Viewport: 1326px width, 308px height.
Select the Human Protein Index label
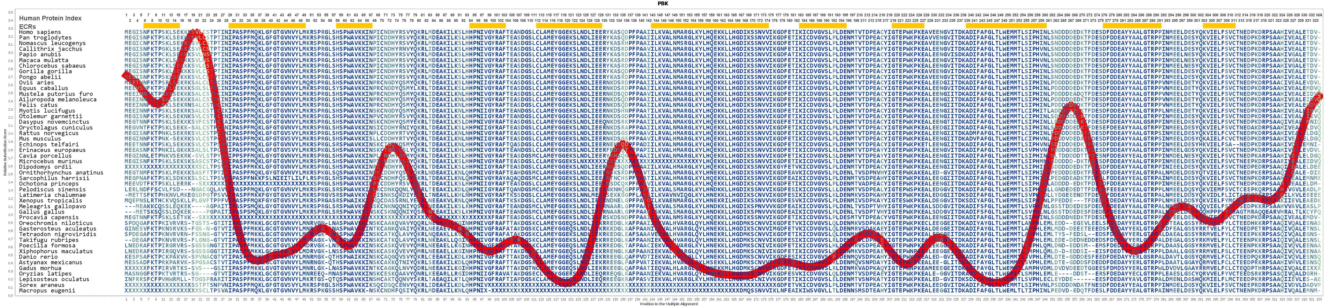[x=50, y=18]
